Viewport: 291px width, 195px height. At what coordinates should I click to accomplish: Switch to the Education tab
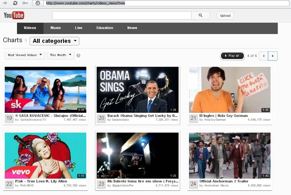point(105,28)
